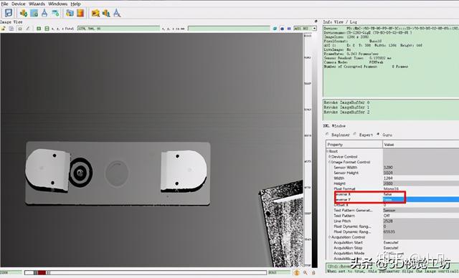Click the blue compass icon ending main toolbar

[x=117, y=13]
